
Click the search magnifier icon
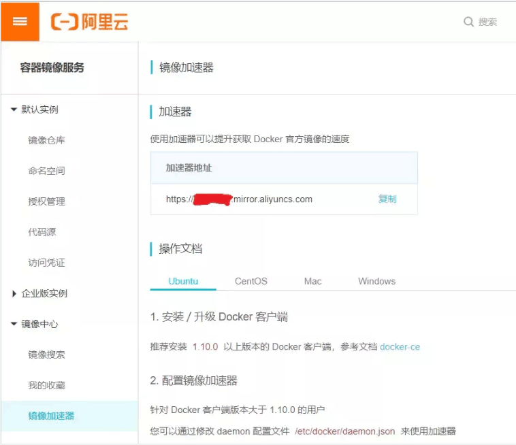point(468,22)
